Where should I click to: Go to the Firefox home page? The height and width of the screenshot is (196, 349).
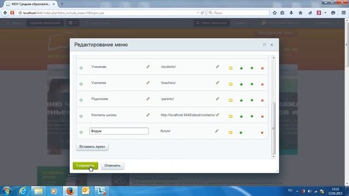pos(300,13)
